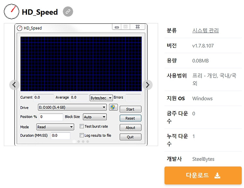This screenshot has height=188, width=244.
Task: Click the Errors value field
Action: tap(133, 98)
